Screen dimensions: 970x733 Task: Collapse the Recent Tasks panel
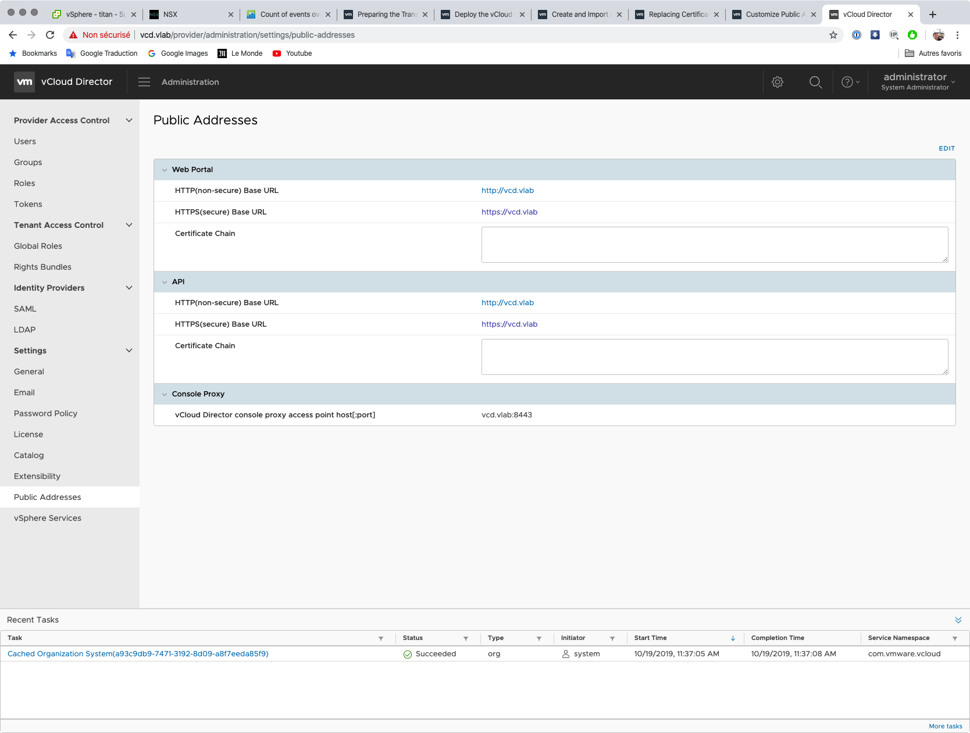point(958,620)
